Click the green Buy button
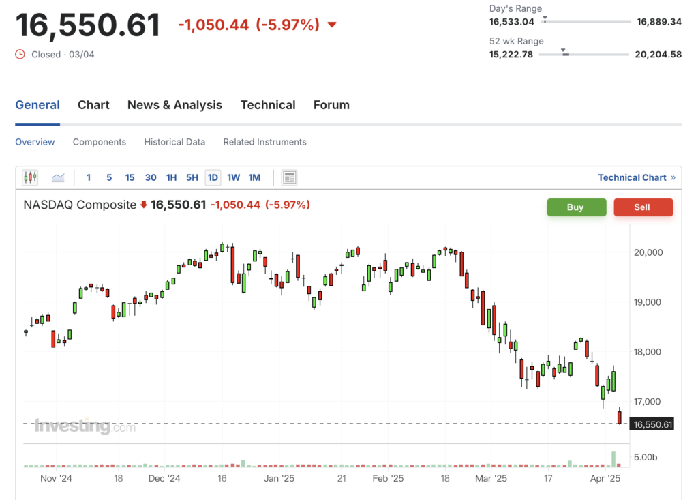698x500 pixels. (577, 207)
